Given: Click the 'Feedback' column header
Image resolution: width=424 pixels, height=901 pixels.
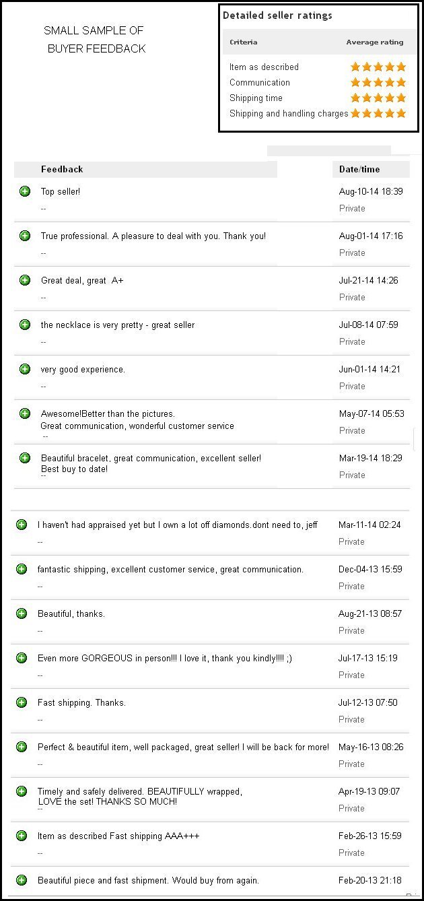Looking at the screenshot, I should click(62, 169).
